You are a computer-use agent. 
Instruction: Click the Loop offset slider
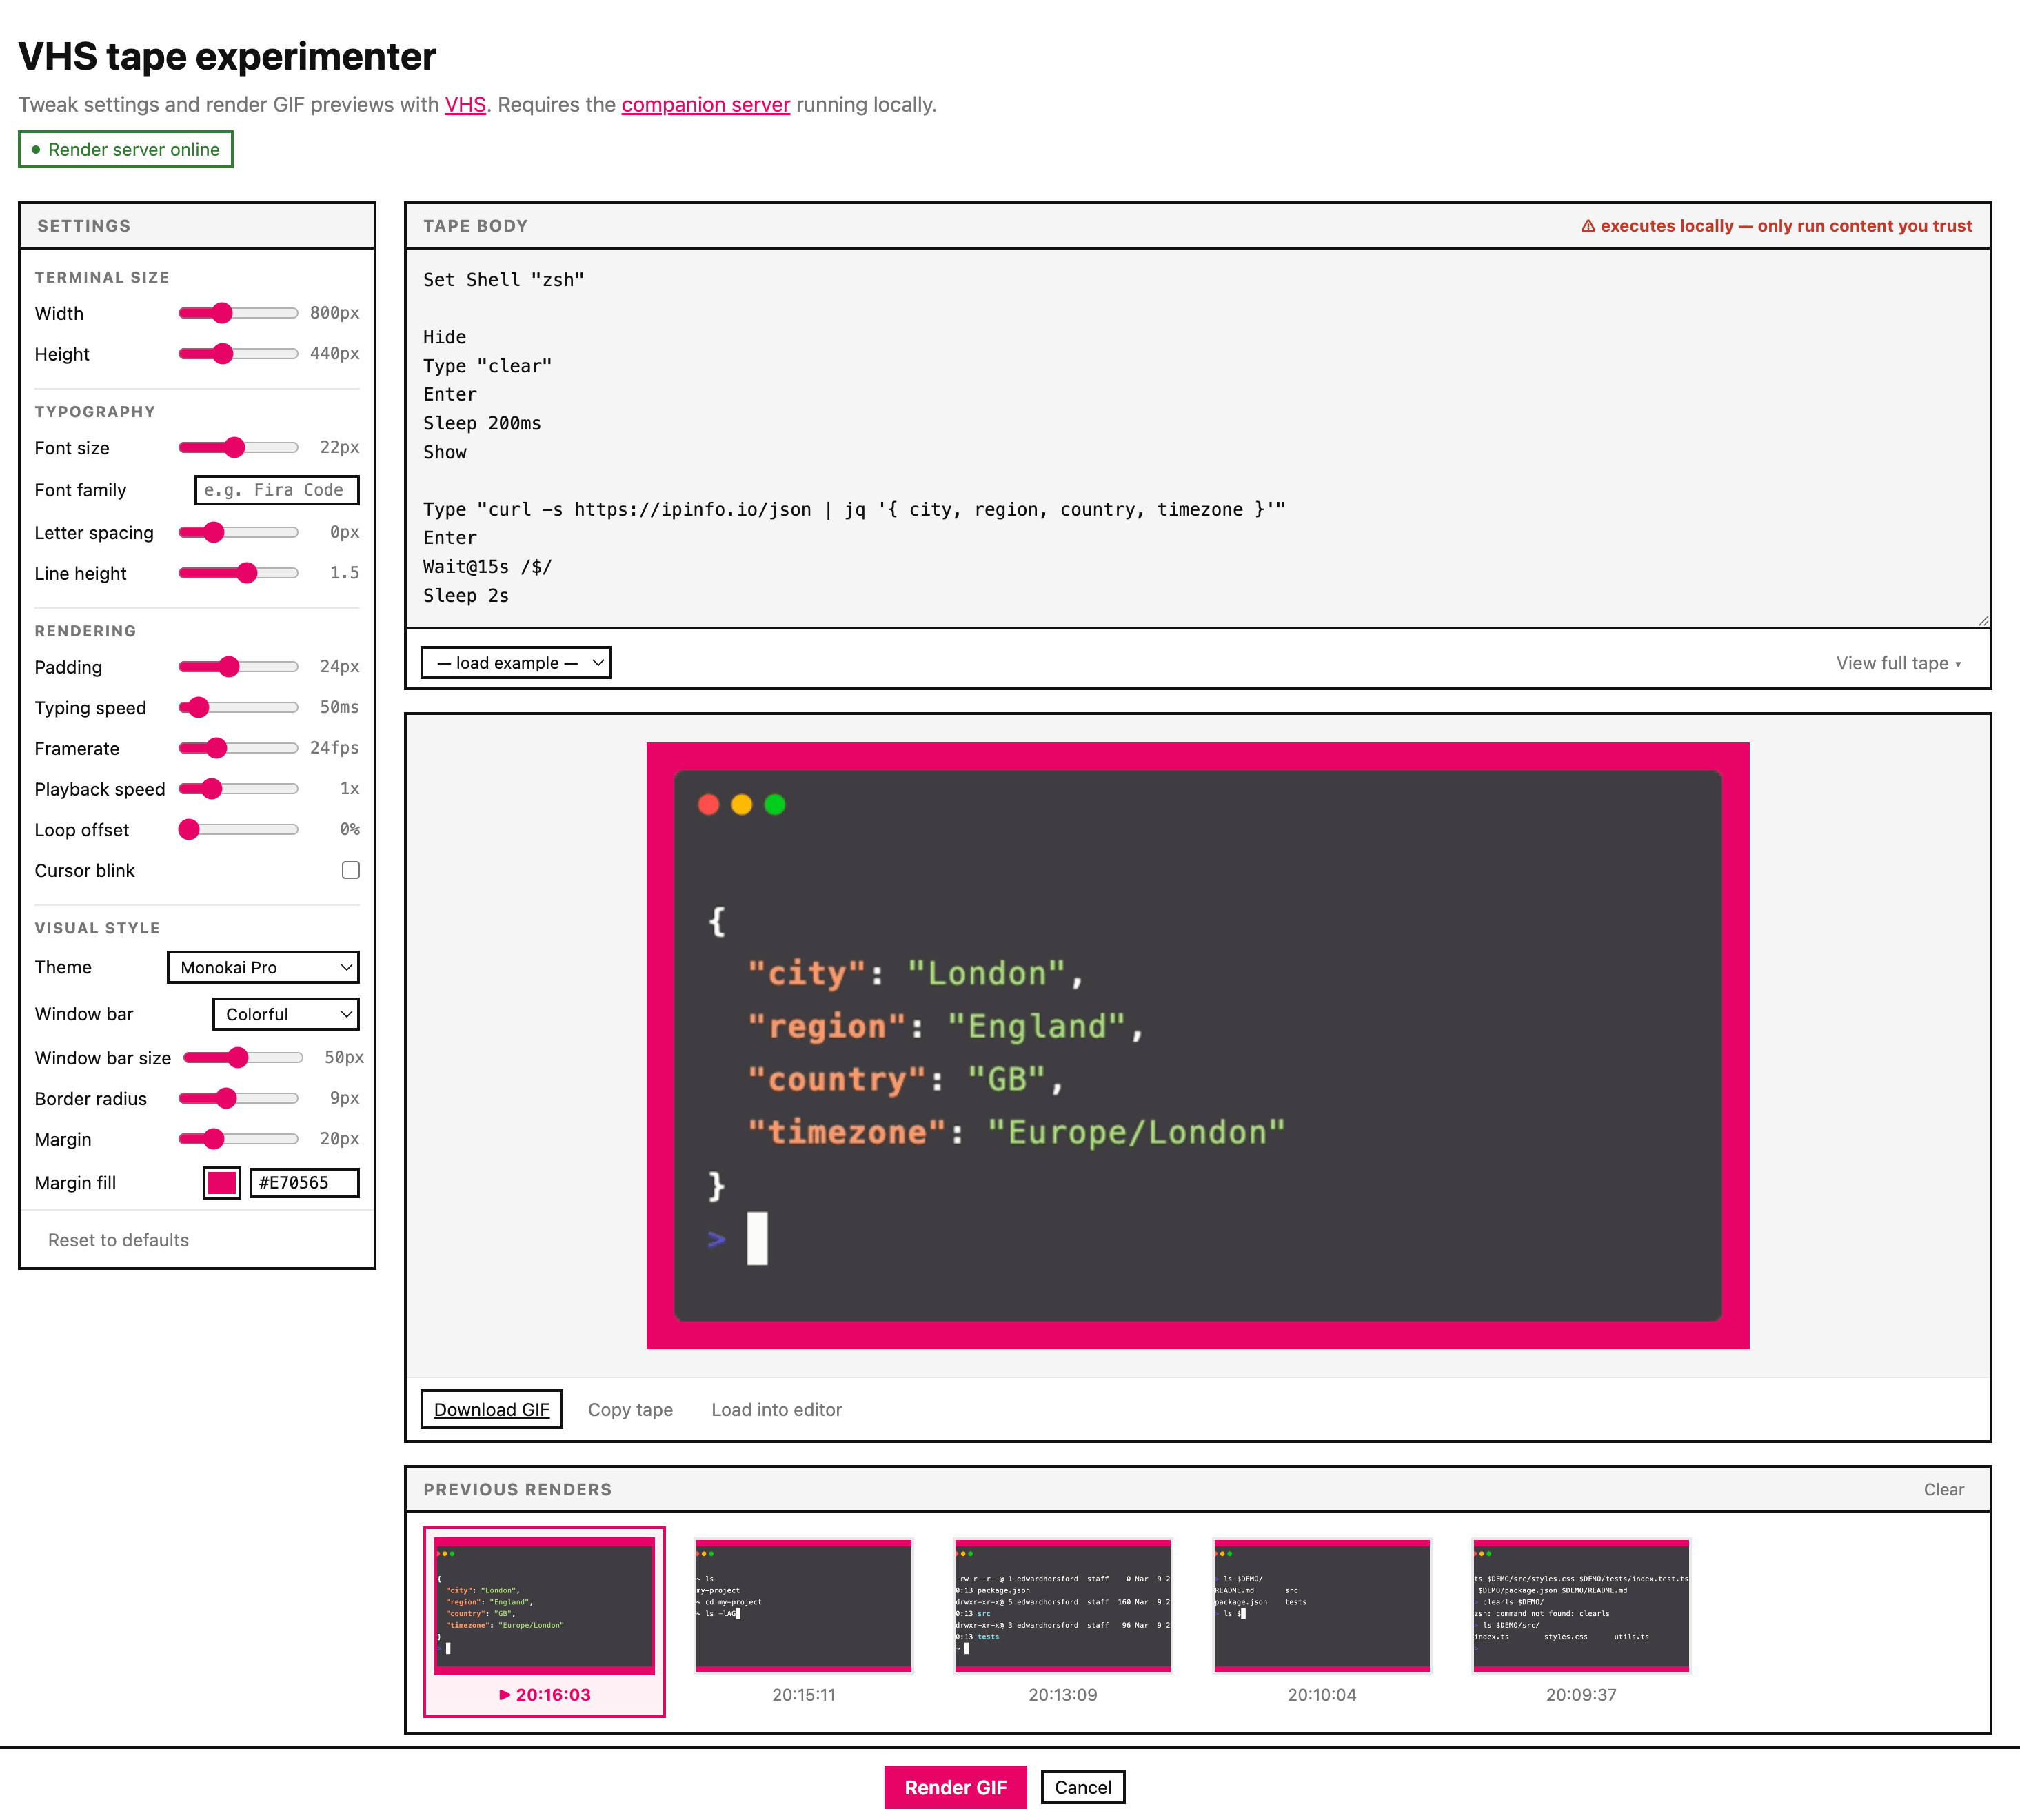click(238, 829)
